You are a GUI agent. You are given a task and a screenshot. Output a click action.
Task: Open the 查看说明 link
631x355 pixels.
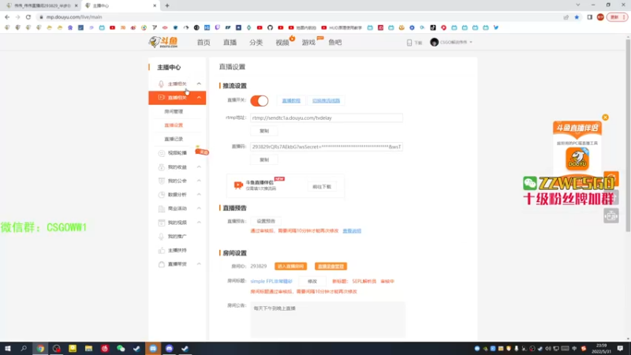(352, 230)
